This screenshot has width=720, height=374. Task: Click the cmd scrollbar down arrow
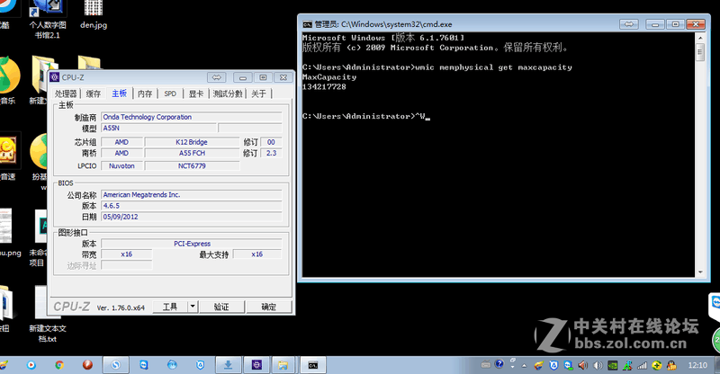[x=700, y=272]
